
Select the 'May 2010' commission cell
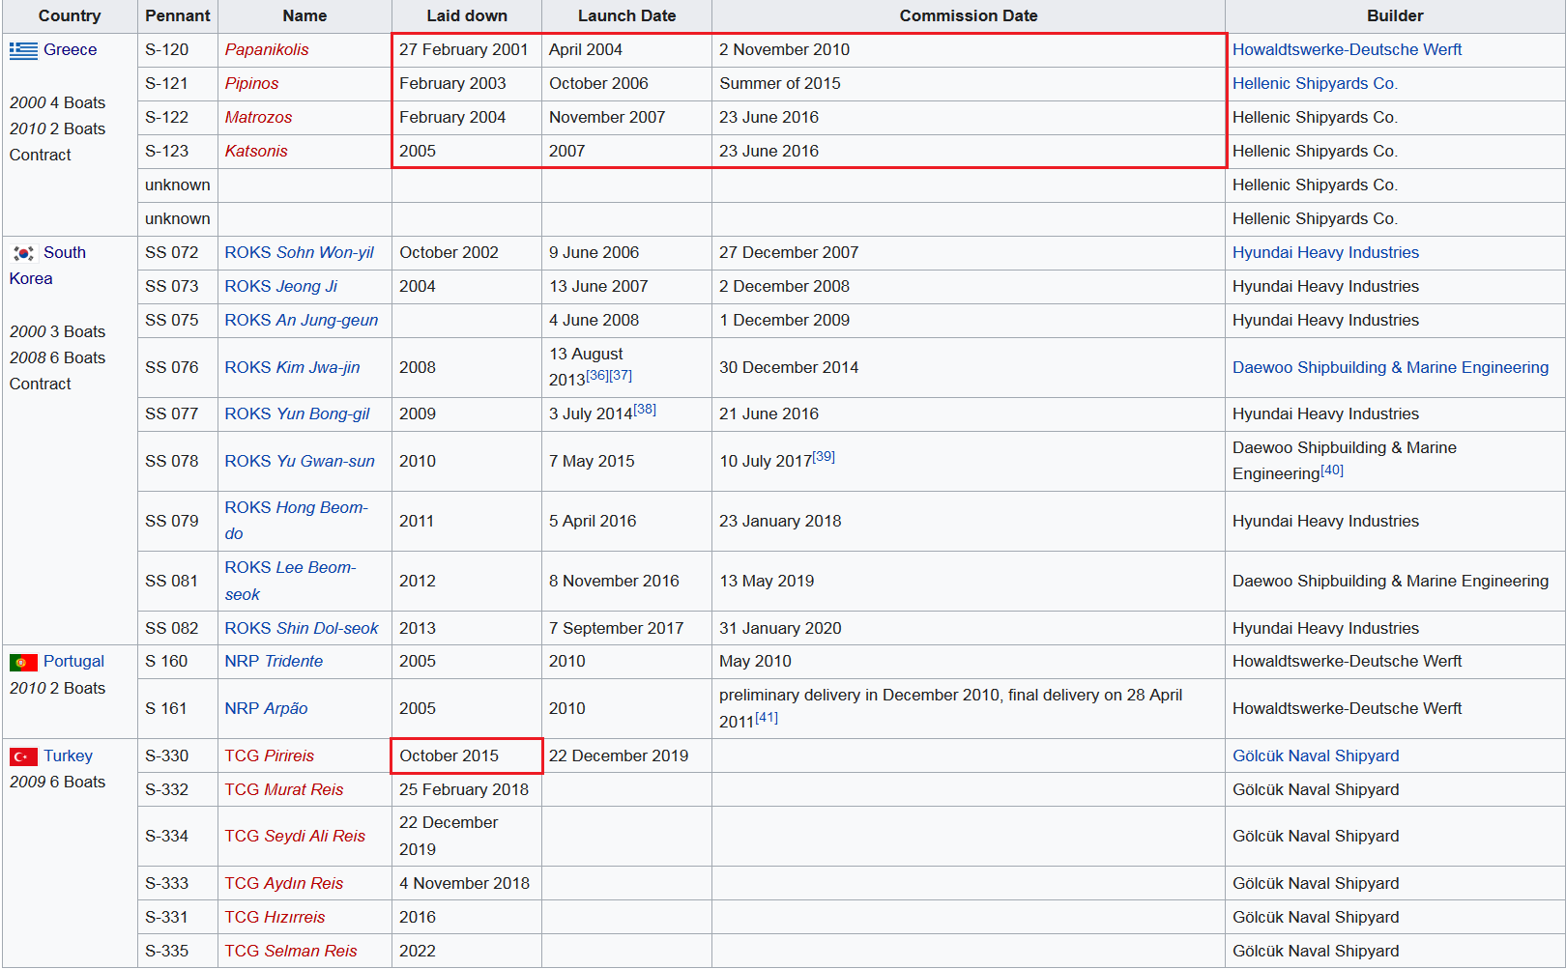tap(969, 662)
